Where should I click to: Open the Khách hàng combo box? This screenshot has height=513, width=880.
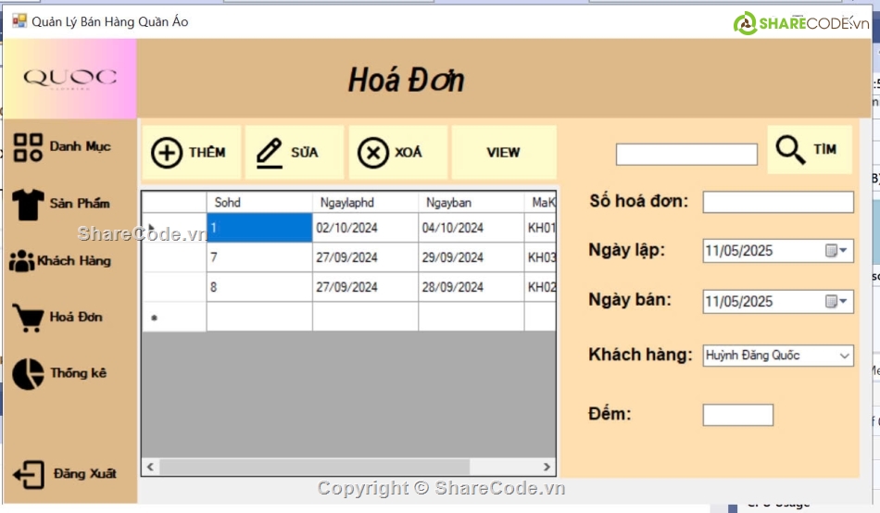point(778,356)
